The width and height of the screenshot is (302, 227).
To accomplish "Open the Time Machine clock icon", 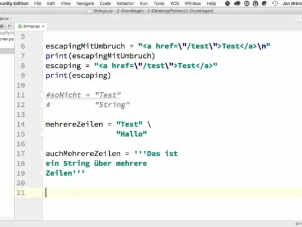I will click(x=275, y=4).
